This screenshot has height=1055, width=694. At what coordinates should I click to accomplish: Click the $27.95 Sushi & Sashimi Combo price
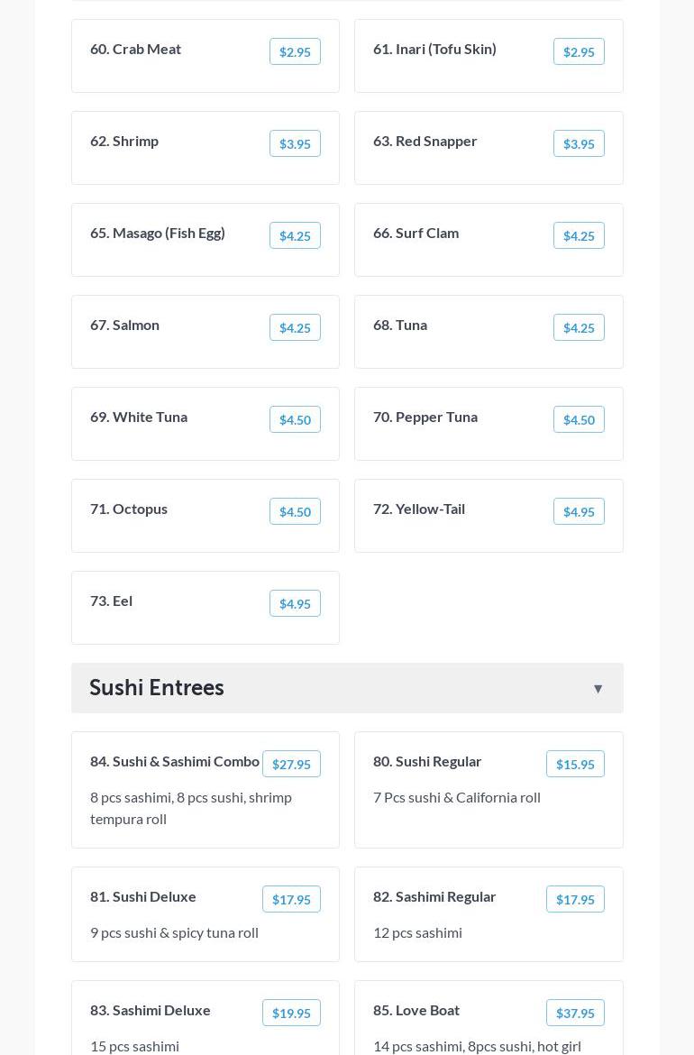291,765
